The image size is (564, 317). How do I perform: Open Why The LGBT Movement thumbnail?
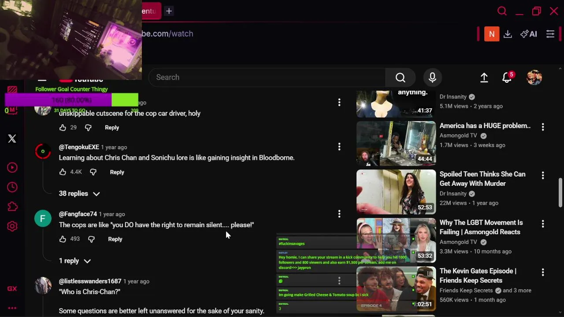[396, 240]
